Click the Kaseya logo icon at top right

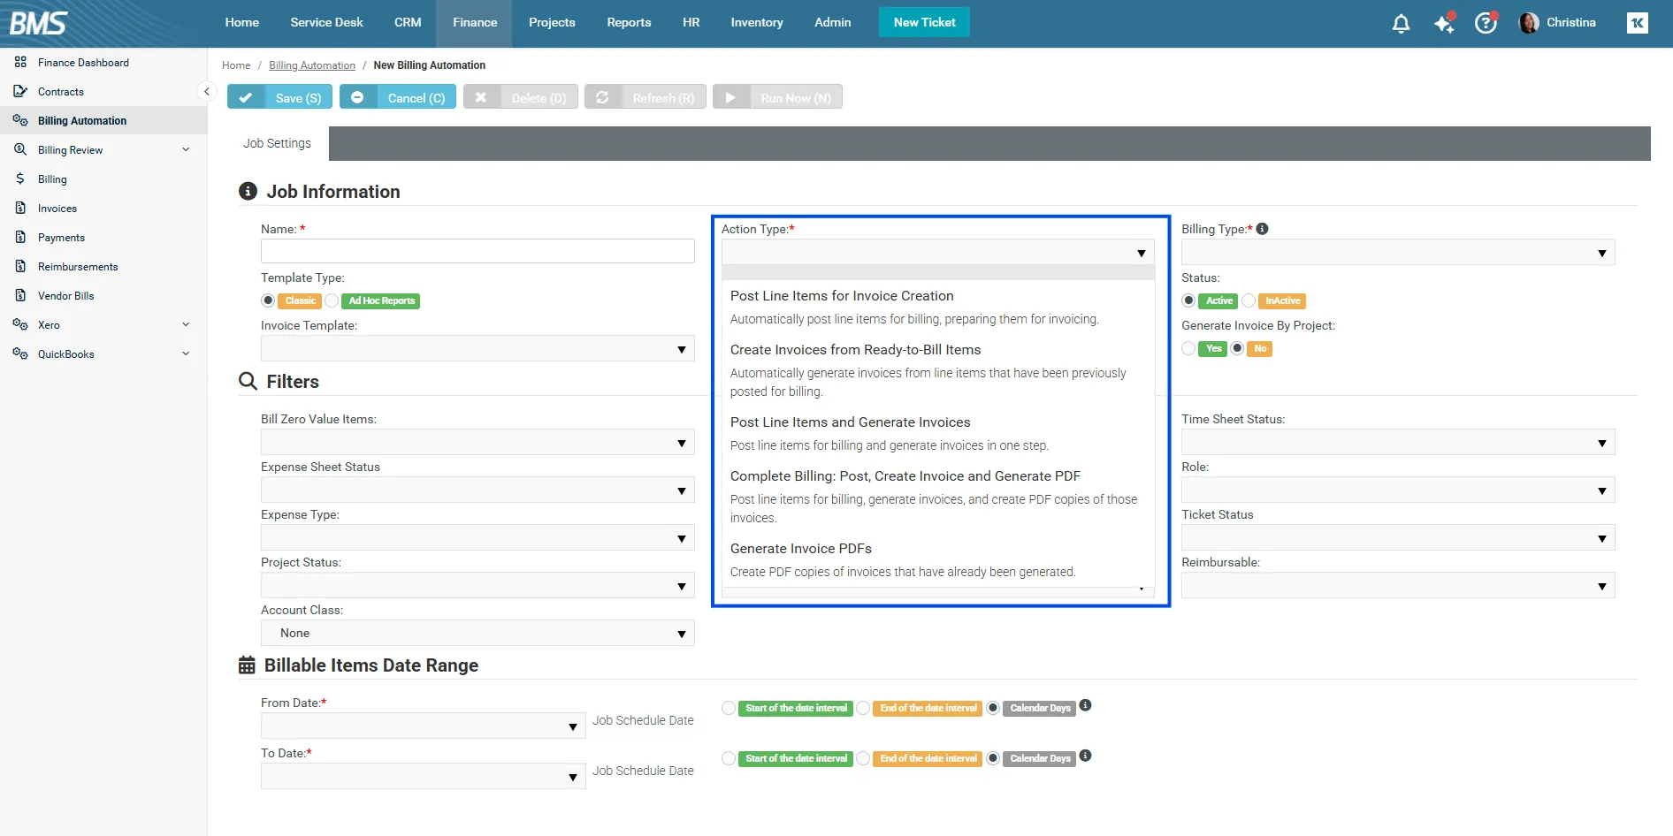[x=1637, y=23]
